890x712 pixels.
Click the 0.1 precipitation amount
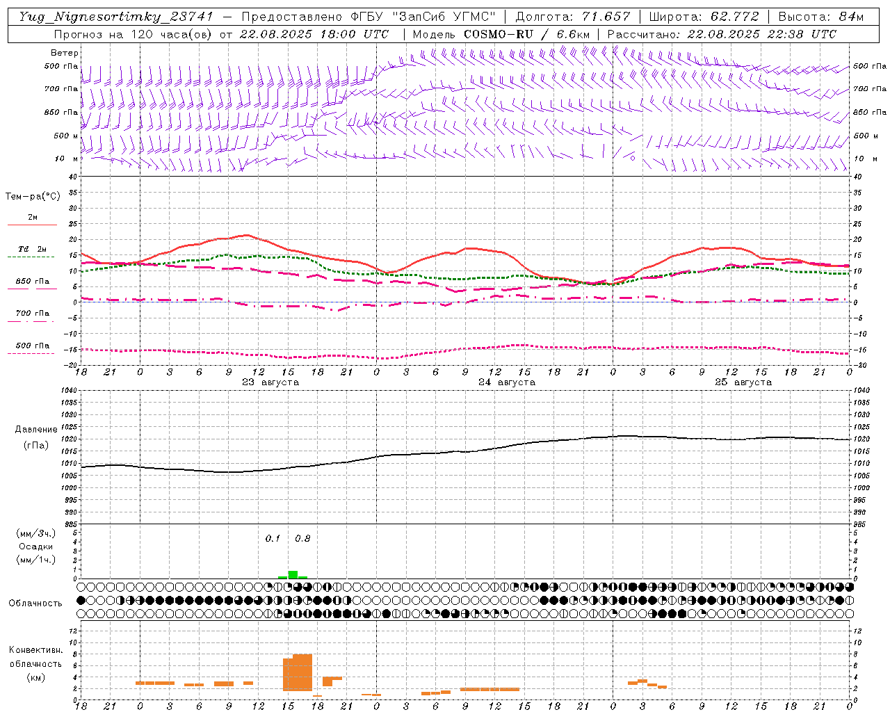273,539
